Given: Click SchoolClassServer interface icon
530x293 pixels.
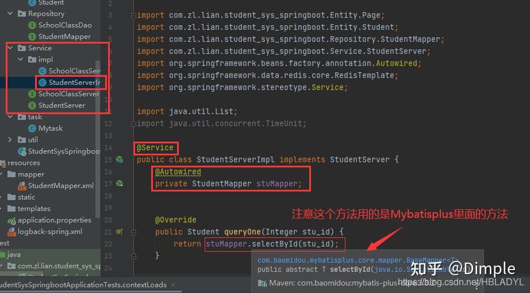Looking at the screenshot, I should [x=32, y=93].
